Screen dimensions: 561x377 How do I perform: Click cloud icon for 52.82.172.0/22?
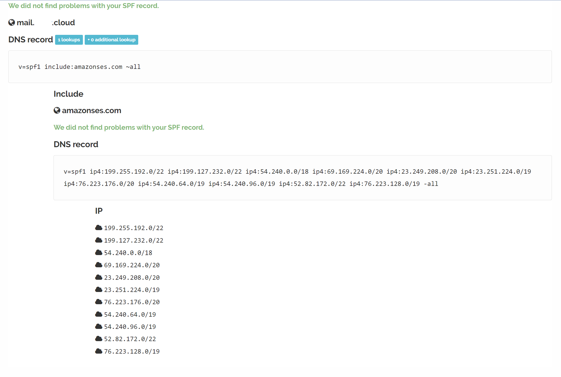coord(99,339)
